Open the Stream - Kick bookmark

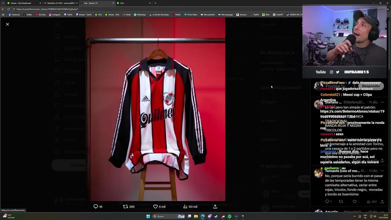coord(112,15)
